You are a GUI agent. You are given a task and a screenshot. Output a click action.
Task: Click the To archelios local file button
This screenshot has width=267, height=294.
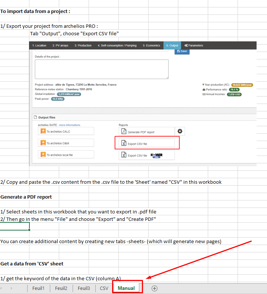(x=66, y=154)
